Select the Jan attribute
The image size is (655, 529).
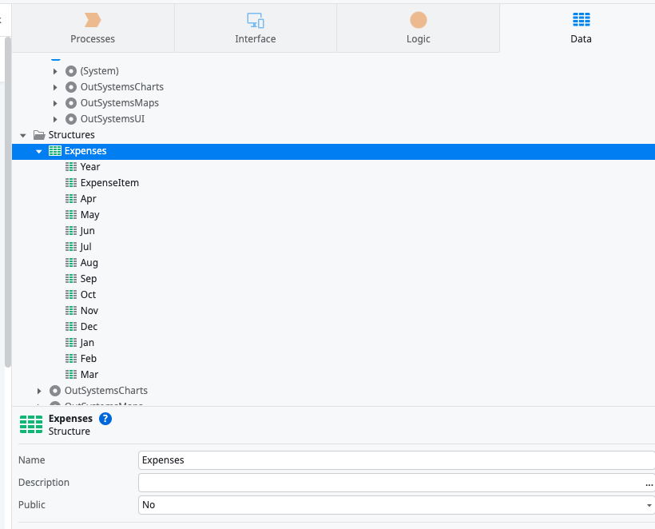[x=87, y=343]
